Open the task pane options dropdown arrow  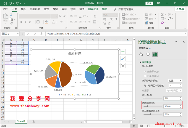(x=176, y=42)
